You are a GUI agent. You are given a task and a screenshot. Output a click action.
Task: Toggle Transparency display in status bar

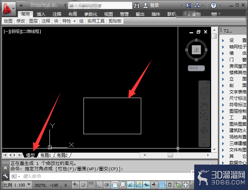pyautogui.click(x=162, y=185)
